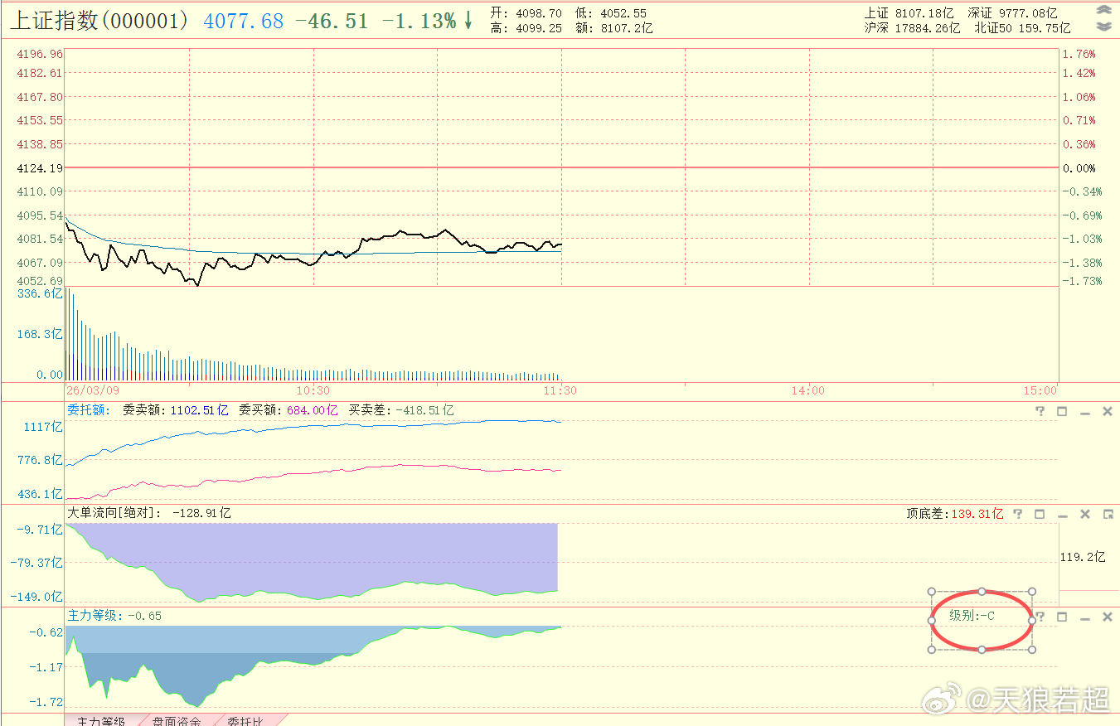Click the 1.76% right axis label

click(1079, 54)
